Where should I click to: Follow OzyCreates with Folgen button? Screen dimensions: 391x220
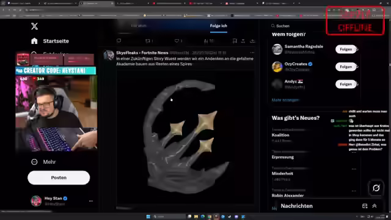[x=346, y=67]
